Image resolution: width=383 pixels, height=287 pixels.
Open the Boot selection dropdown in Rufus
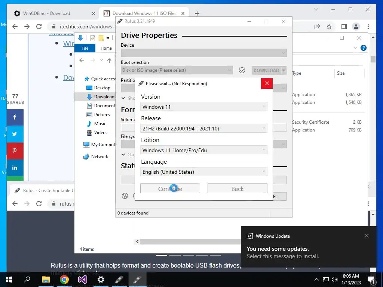(x=177, y=70)
